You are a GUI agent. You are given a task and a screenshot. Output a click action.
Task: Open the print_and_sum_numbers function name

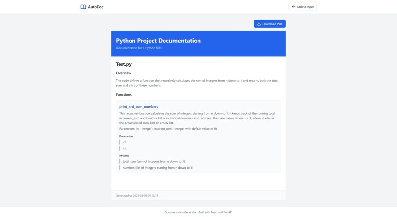(x=138, y=107)
